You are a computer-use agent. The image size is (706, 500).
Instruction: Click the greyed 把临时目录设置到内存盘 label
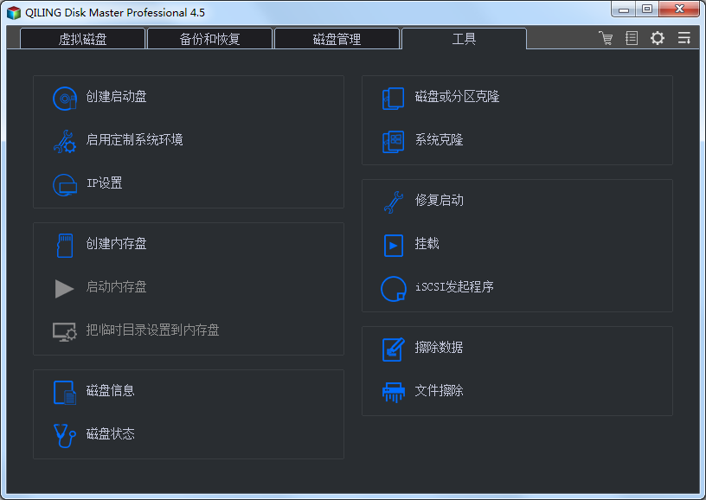[x=152, y=330]
